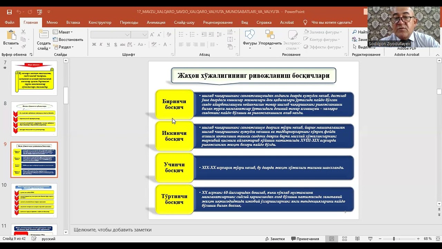Decrease list indent level
The image size is (442, 249).
tap(204, 35)
